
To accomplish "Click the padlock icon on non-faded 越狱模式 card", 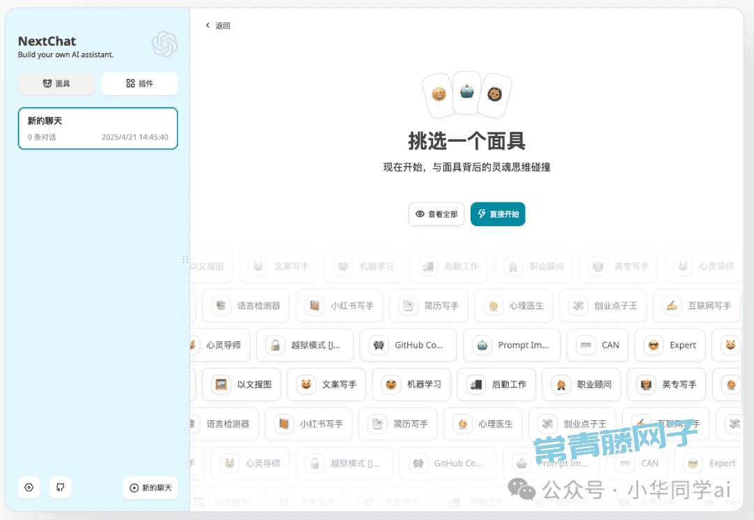I will click(276, 345).
